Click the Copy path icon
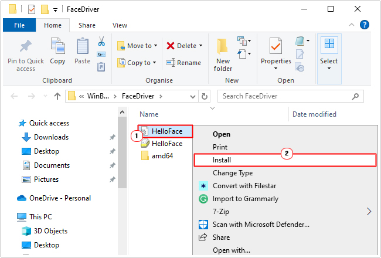The image size is (381, 258). tap(101, 54)
